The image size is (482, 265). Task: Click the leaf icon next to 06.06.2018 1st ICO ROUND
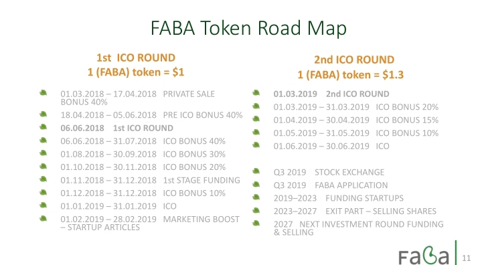(x=44, y=127)
